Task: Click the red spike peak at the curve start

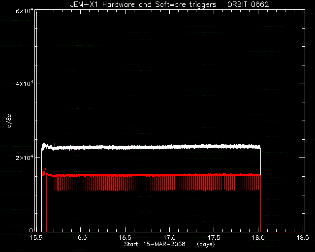Action: point(46,167)
